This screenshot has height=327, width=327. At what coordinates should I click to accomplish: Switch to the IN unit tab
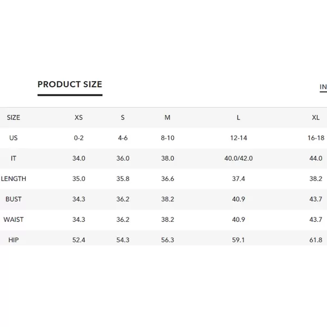[x=323, y=87]
